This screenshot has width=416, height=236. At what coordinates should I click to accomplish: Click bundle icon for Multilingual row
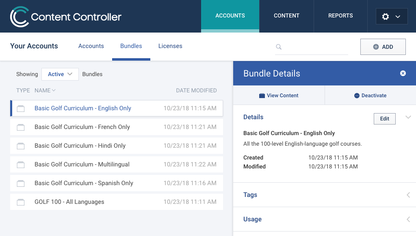(x=21, y=165)
